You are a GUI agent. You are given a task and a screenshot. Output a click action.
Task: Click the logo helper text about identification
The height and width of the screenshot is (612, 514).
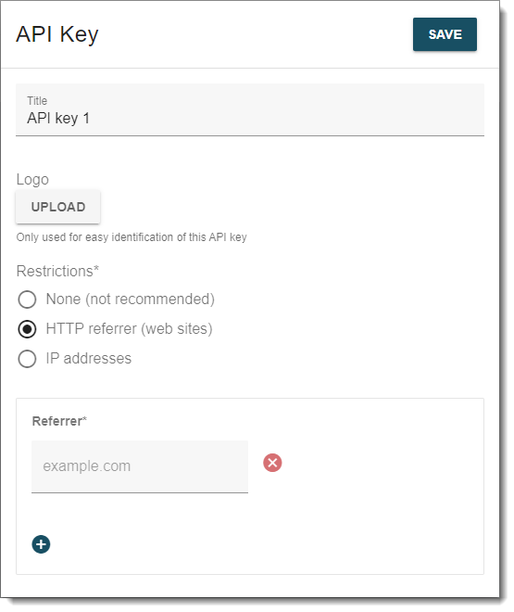coord(132,237)
